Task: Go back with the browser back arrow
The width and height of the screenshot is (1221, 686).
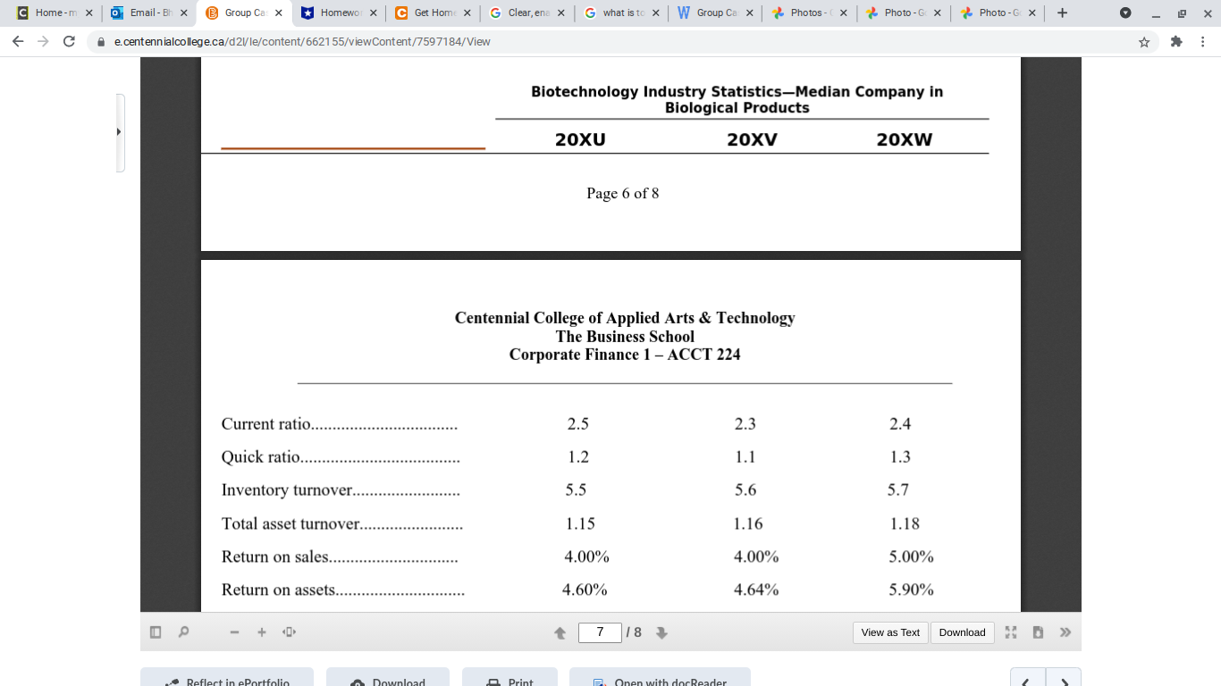Action: 19,41
